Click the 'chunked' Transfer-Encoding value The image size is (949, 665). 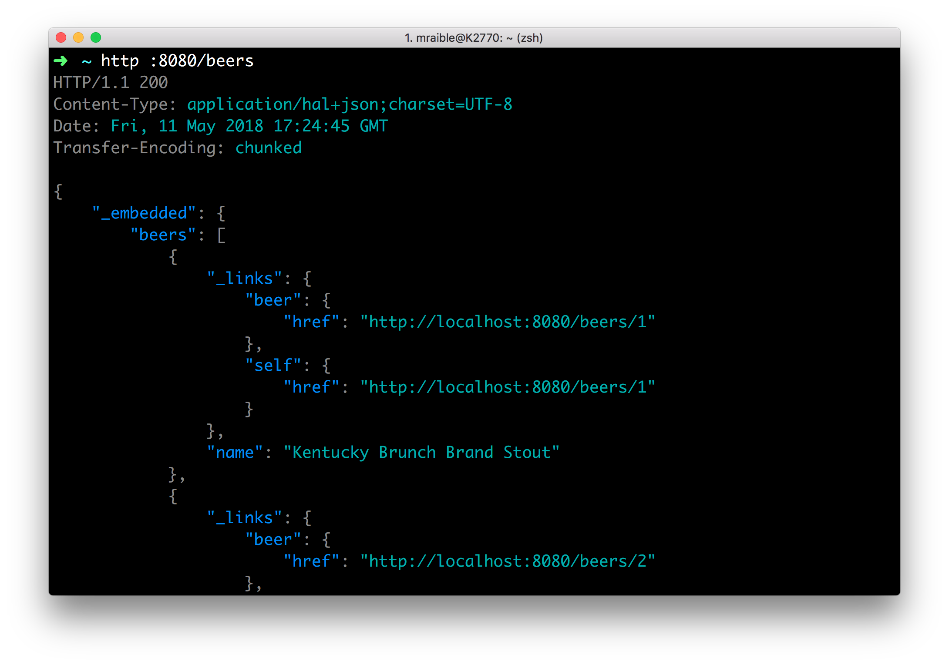click(x=269, y=148)
